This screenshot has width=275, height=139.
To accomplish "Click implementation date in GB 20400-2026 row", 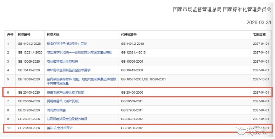I will click(x=261, y=92).
